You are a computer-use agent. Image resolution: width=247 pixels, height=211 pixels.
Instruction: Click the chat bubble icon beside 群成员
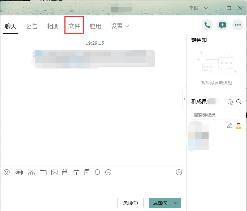(x=230, y=102)
